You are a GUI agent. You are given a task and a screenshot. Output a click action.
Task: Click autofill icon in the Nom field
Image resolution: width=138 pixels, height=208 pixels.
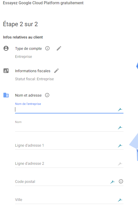[x=120, y=128]
